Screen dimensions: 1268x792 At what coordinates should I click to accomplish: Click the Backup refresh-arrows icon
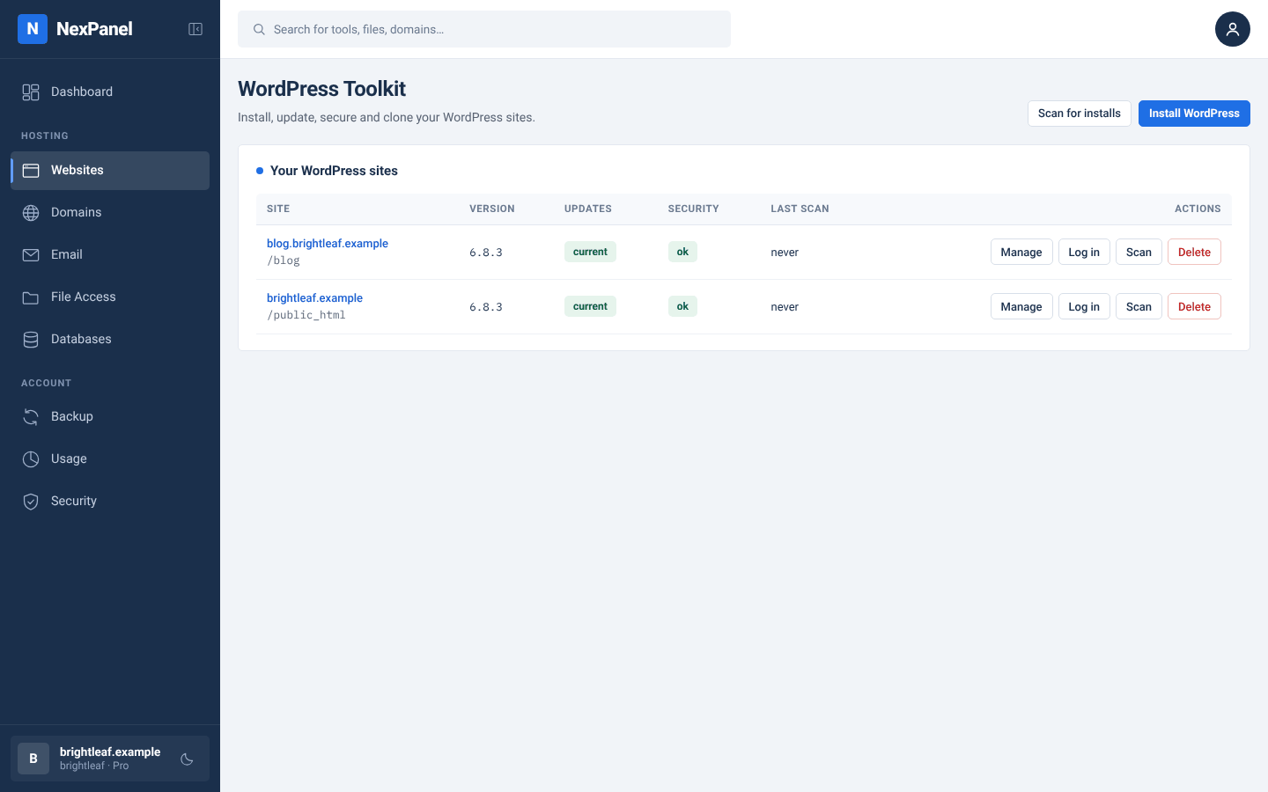[x=31, y=417]
